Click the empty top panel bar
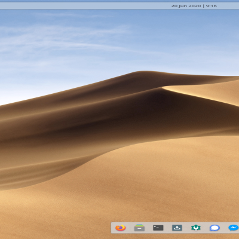The width and height of the screenshot is (239, 239). [x=84, y=6]
